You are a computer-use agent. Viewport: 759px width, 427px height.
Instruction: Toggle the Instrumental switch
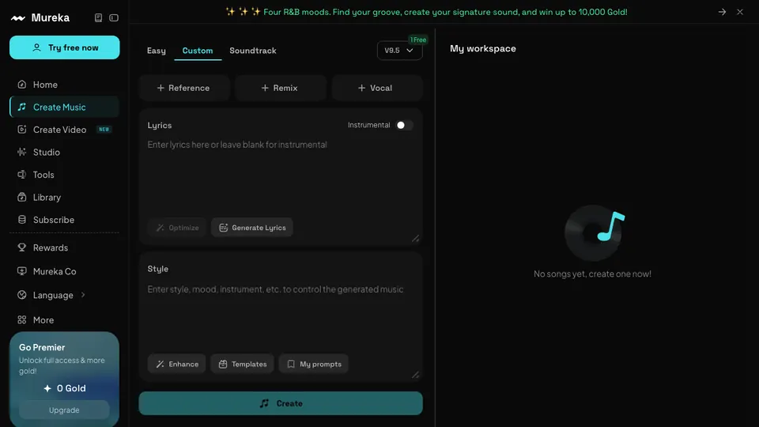(x=404, y=126)
